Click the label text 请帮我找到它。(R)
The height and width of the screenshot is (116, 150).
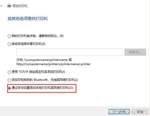(51, 36)
